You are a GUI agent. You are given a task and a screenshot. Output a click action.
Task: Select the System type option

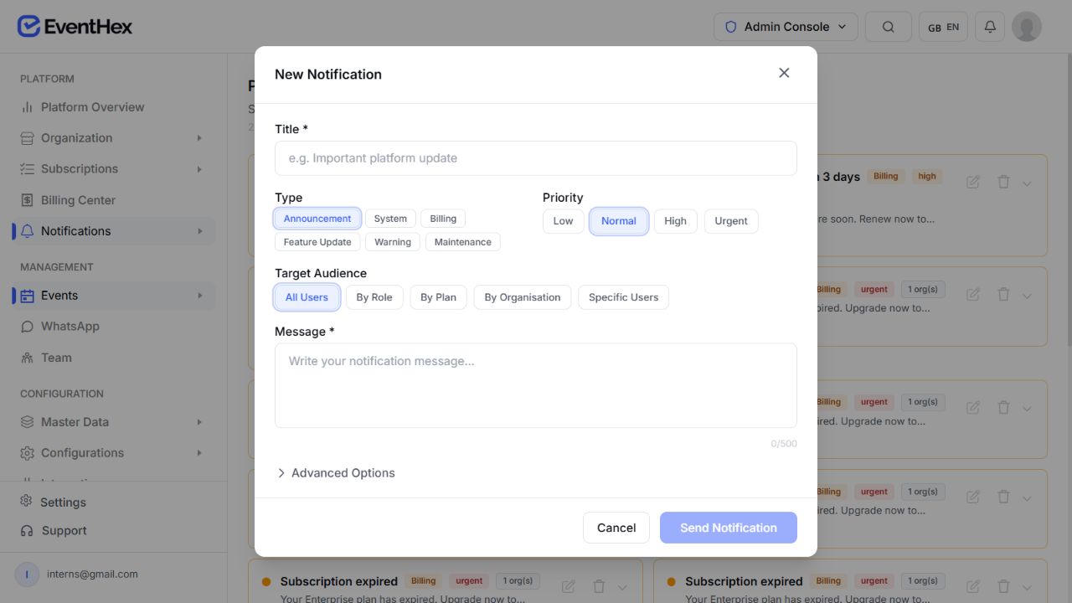point(390,219)
